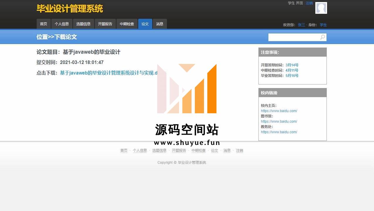Click the 3月14号 开题答辩 date
Image resolution: width=374 pixels, height=211 pixels.
[x=292, y=65]
